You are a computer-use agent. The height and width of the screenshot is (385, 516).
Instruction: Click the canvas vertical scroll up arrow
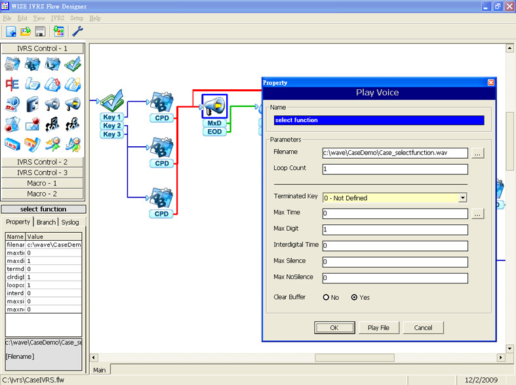pos(509,49)
